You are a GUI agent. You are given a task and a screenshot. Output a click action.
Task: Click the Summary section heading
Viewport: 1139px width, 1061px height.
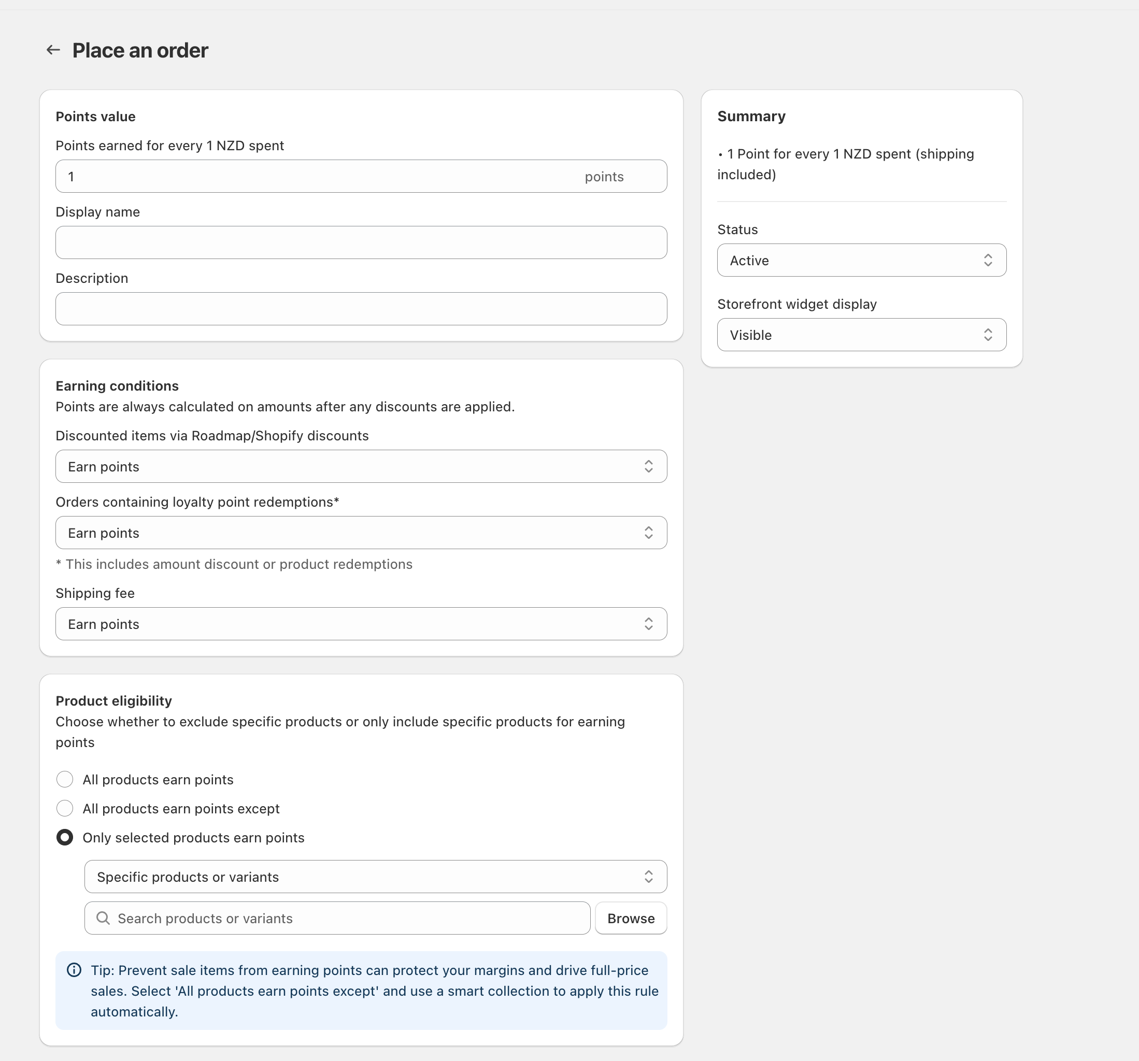point(751,116)
